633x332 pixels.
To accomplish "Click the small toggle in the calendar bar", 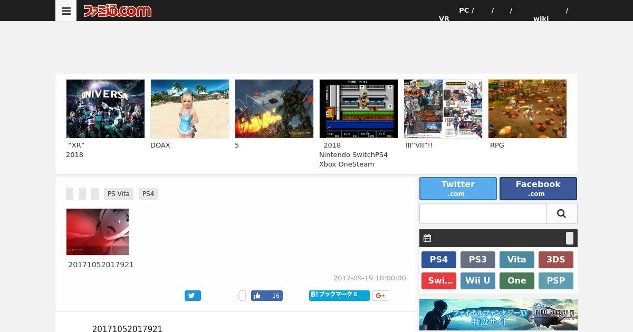I will click(x=570, y=238).
